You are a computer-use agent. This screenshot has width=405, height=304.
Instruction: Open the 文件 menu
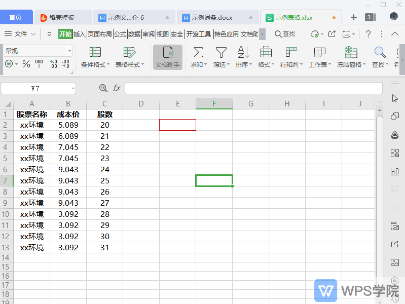coord(21,34)
